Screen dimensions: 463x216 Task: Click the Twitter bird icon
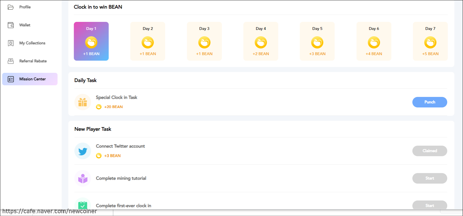click(x=83, y=151)
